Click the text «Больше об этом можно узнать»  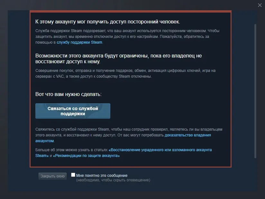tap(71, 150)
